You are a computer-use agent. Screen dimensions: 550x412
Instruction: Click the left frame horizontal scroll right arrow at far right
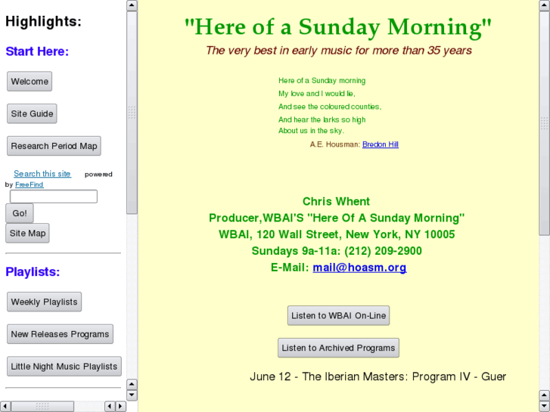pos(120,407)
